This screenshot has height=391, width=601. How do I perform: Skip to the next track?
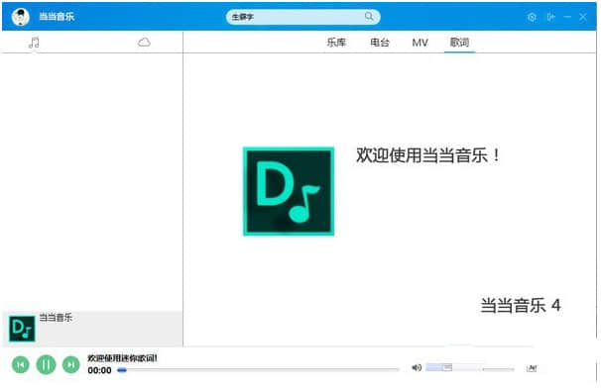coord(70,364)
